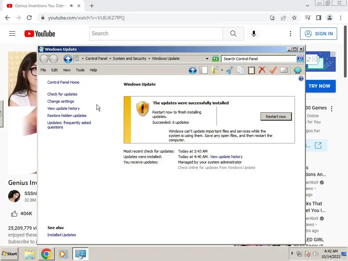Open YouTube settings three-dot menu

pyautogui.click(x=291, y=34)
